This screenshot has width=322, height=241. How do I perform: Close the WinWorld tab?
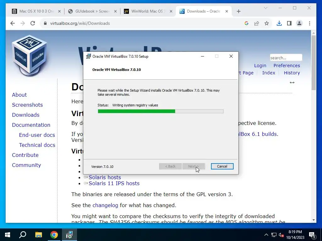tap(171, 11)
